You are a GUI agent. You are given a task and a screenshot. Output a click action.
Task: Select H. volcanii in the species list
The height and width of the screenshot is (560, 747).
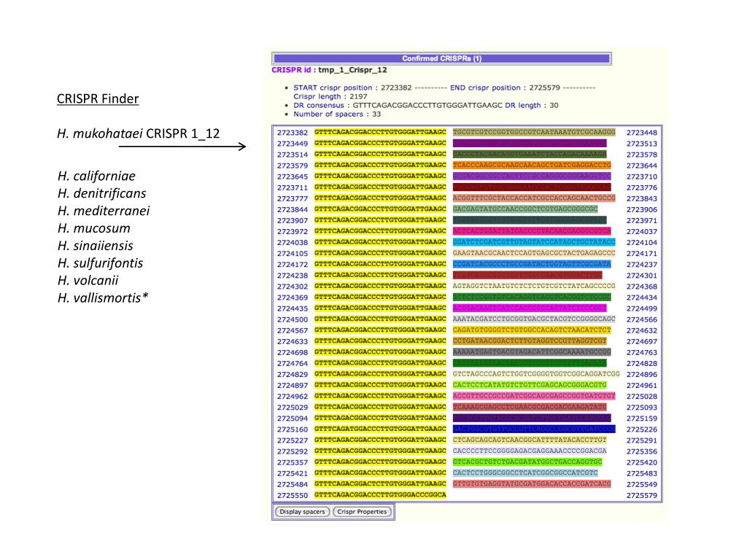click(88, 279)
